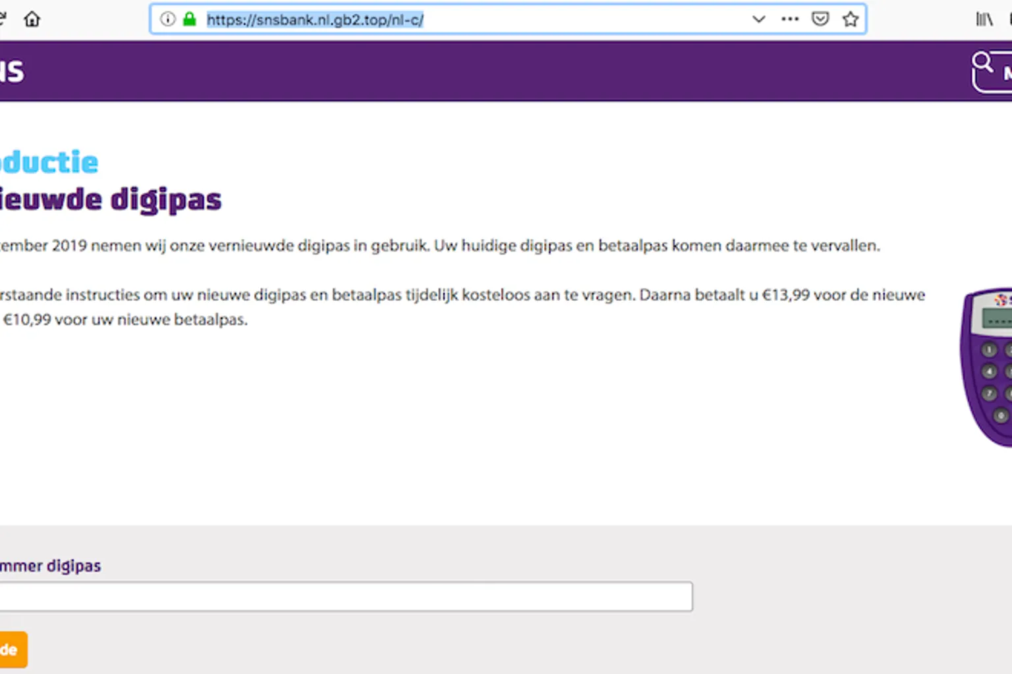Click the light blue 'ductie' heading
The height and width of the screenshot is (674, 1012).
49,163
